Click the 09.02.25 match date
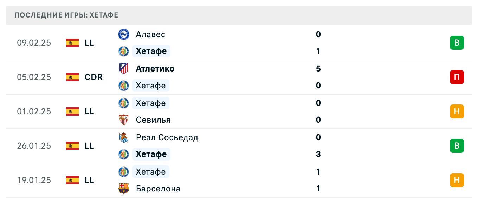Viewport: 478px width, 204px height. click(x=34, y=43)
